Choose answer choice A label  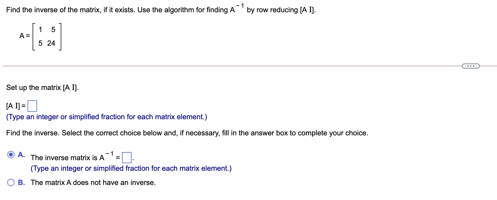(x=21, y=155)
